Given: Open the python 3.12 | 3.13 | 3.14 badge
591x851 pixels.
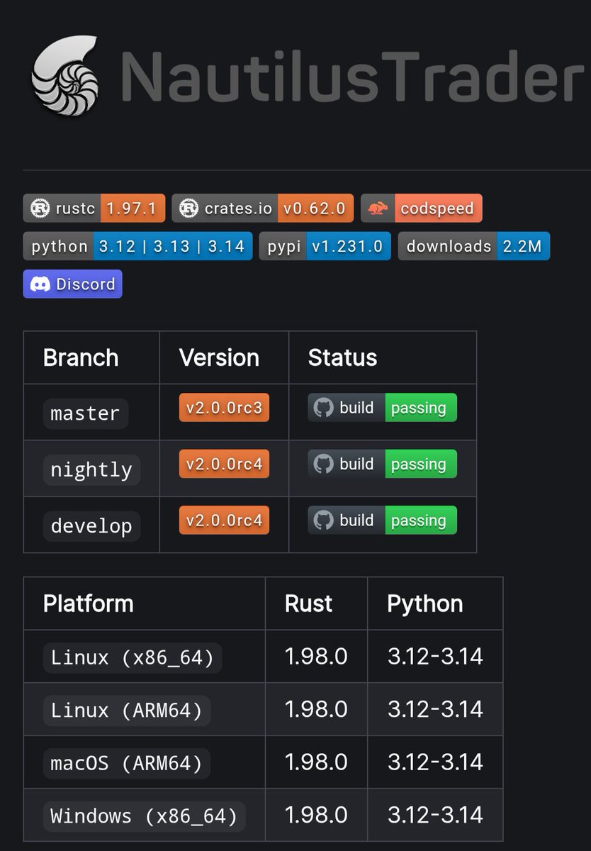Looking at the screenshot, I should tap(137, 246).
